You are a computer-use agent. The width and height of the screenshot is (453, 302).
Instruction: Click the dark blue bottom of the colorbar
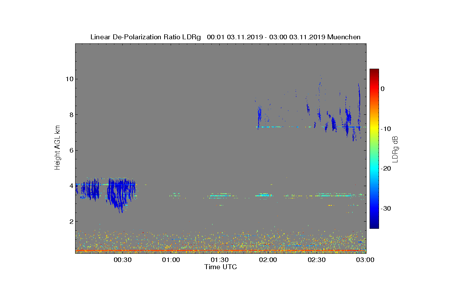tap(374, 225)
